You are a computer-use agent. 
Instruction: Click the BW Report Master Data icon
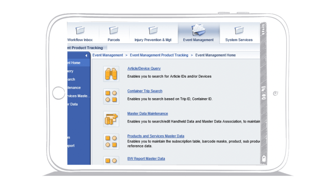[111, 161]
